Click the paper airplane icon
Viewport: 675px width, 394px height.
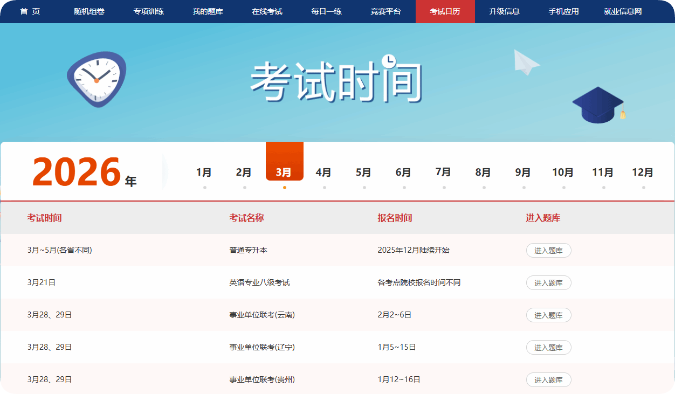pyautogui.click(x=526, y=63)
